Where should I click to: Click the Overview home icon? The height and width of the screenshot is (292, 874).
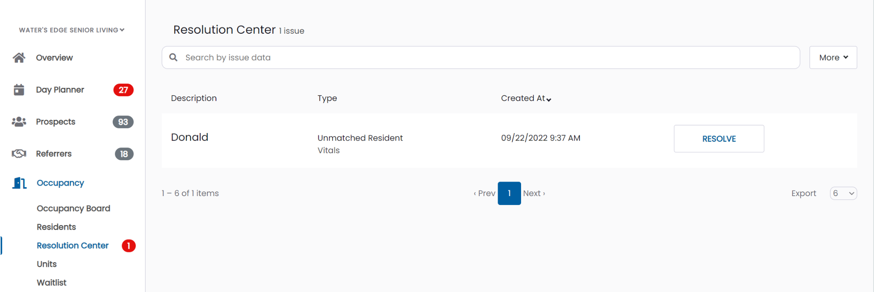tap(19, 58)
